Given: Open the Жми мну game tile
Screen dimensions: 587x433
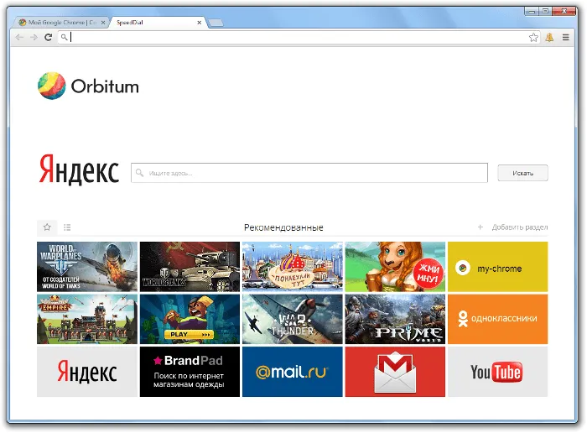Looking at the screenshot, I should [395, 266].
